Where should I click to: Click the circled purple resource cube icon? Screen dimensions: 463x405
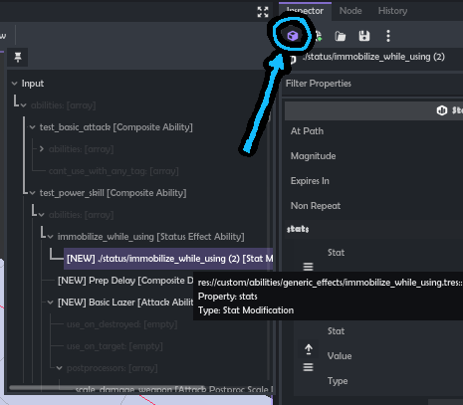tap(293, 36)
